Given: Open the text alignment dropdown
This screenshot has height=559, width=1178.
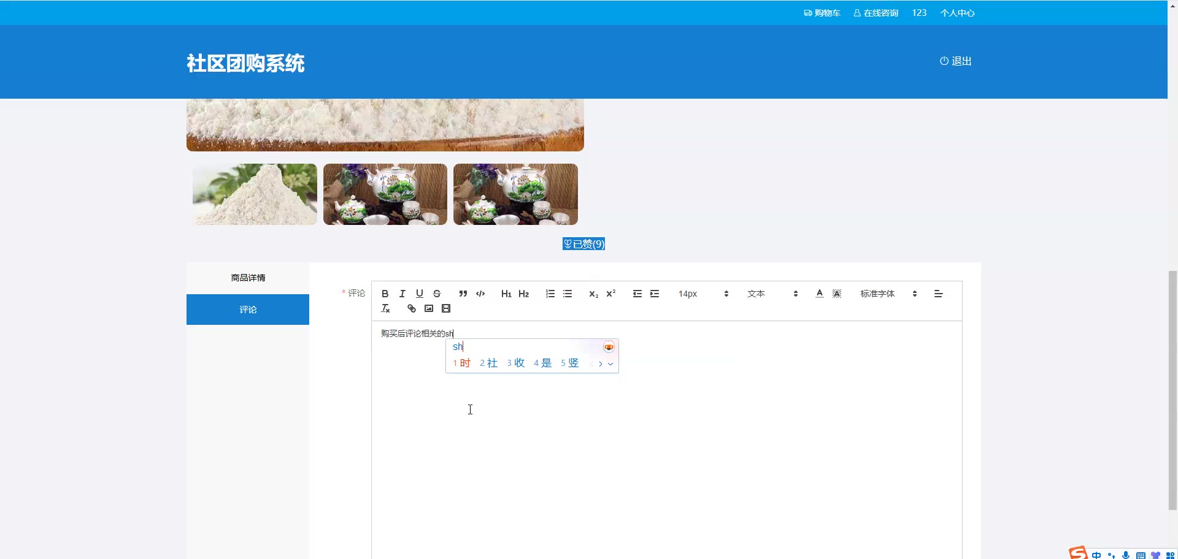Looking at the screenshot, I should 938,294.
